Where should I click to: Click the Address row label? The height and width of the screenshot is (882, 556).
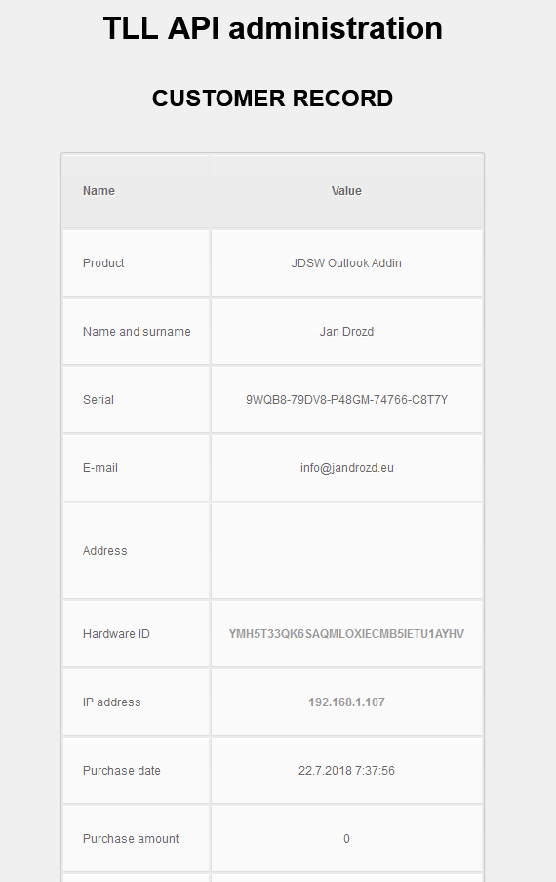tap(105, 550)
